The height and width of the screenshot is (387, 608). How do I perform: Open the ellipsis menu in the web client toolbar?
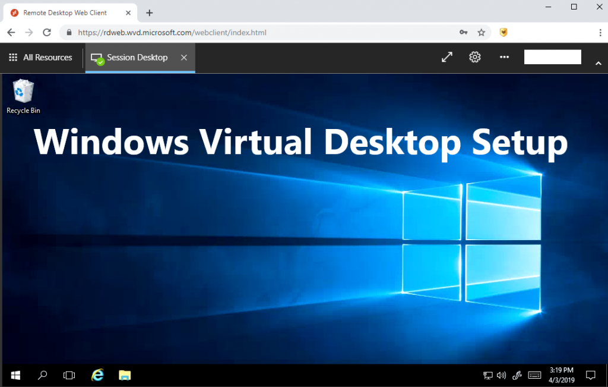(x=504, y=57)
